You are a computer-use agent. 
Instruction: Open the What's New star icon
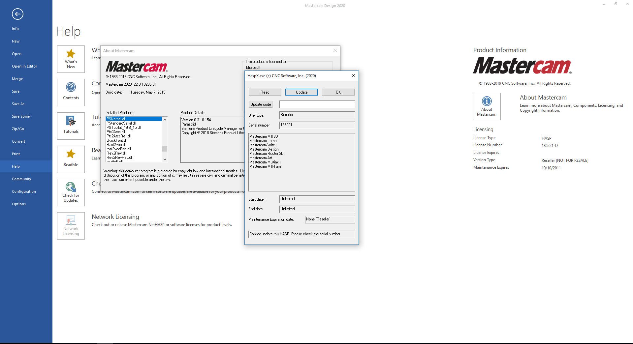(71, 54)
